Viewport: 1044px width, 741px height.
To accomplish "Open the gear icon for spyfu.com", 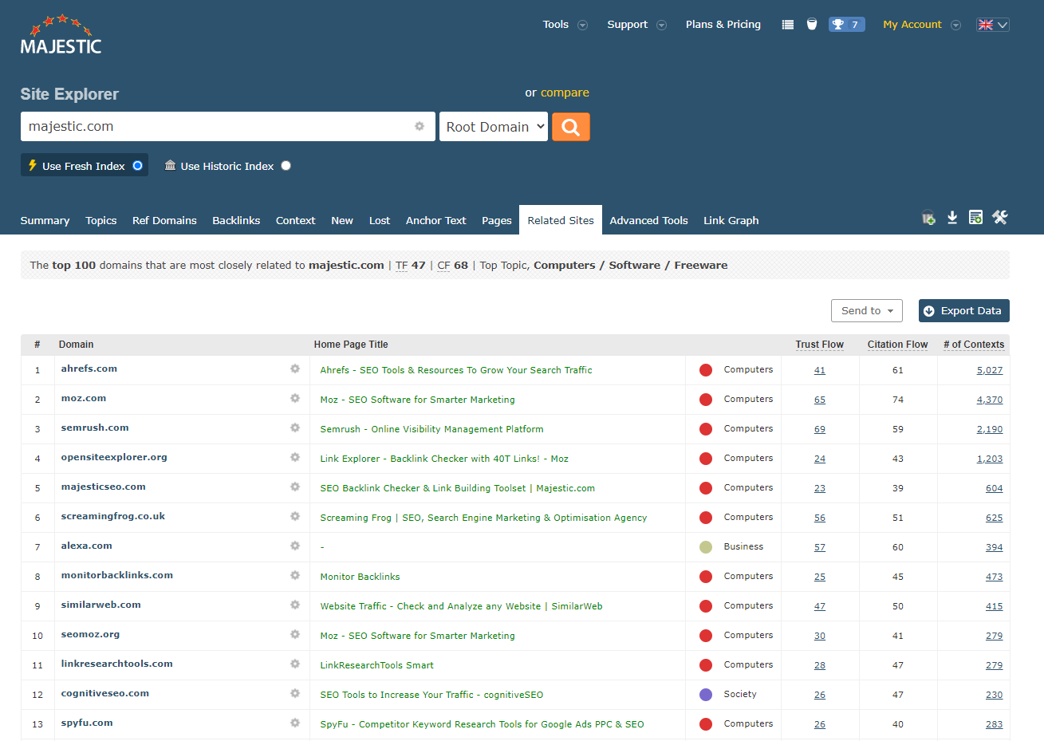I will point(295,723).
